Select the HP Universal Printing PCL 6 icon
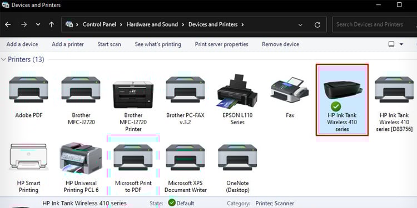Image resolution: width=417 pixels, height=208 pixels. point(81,159)
